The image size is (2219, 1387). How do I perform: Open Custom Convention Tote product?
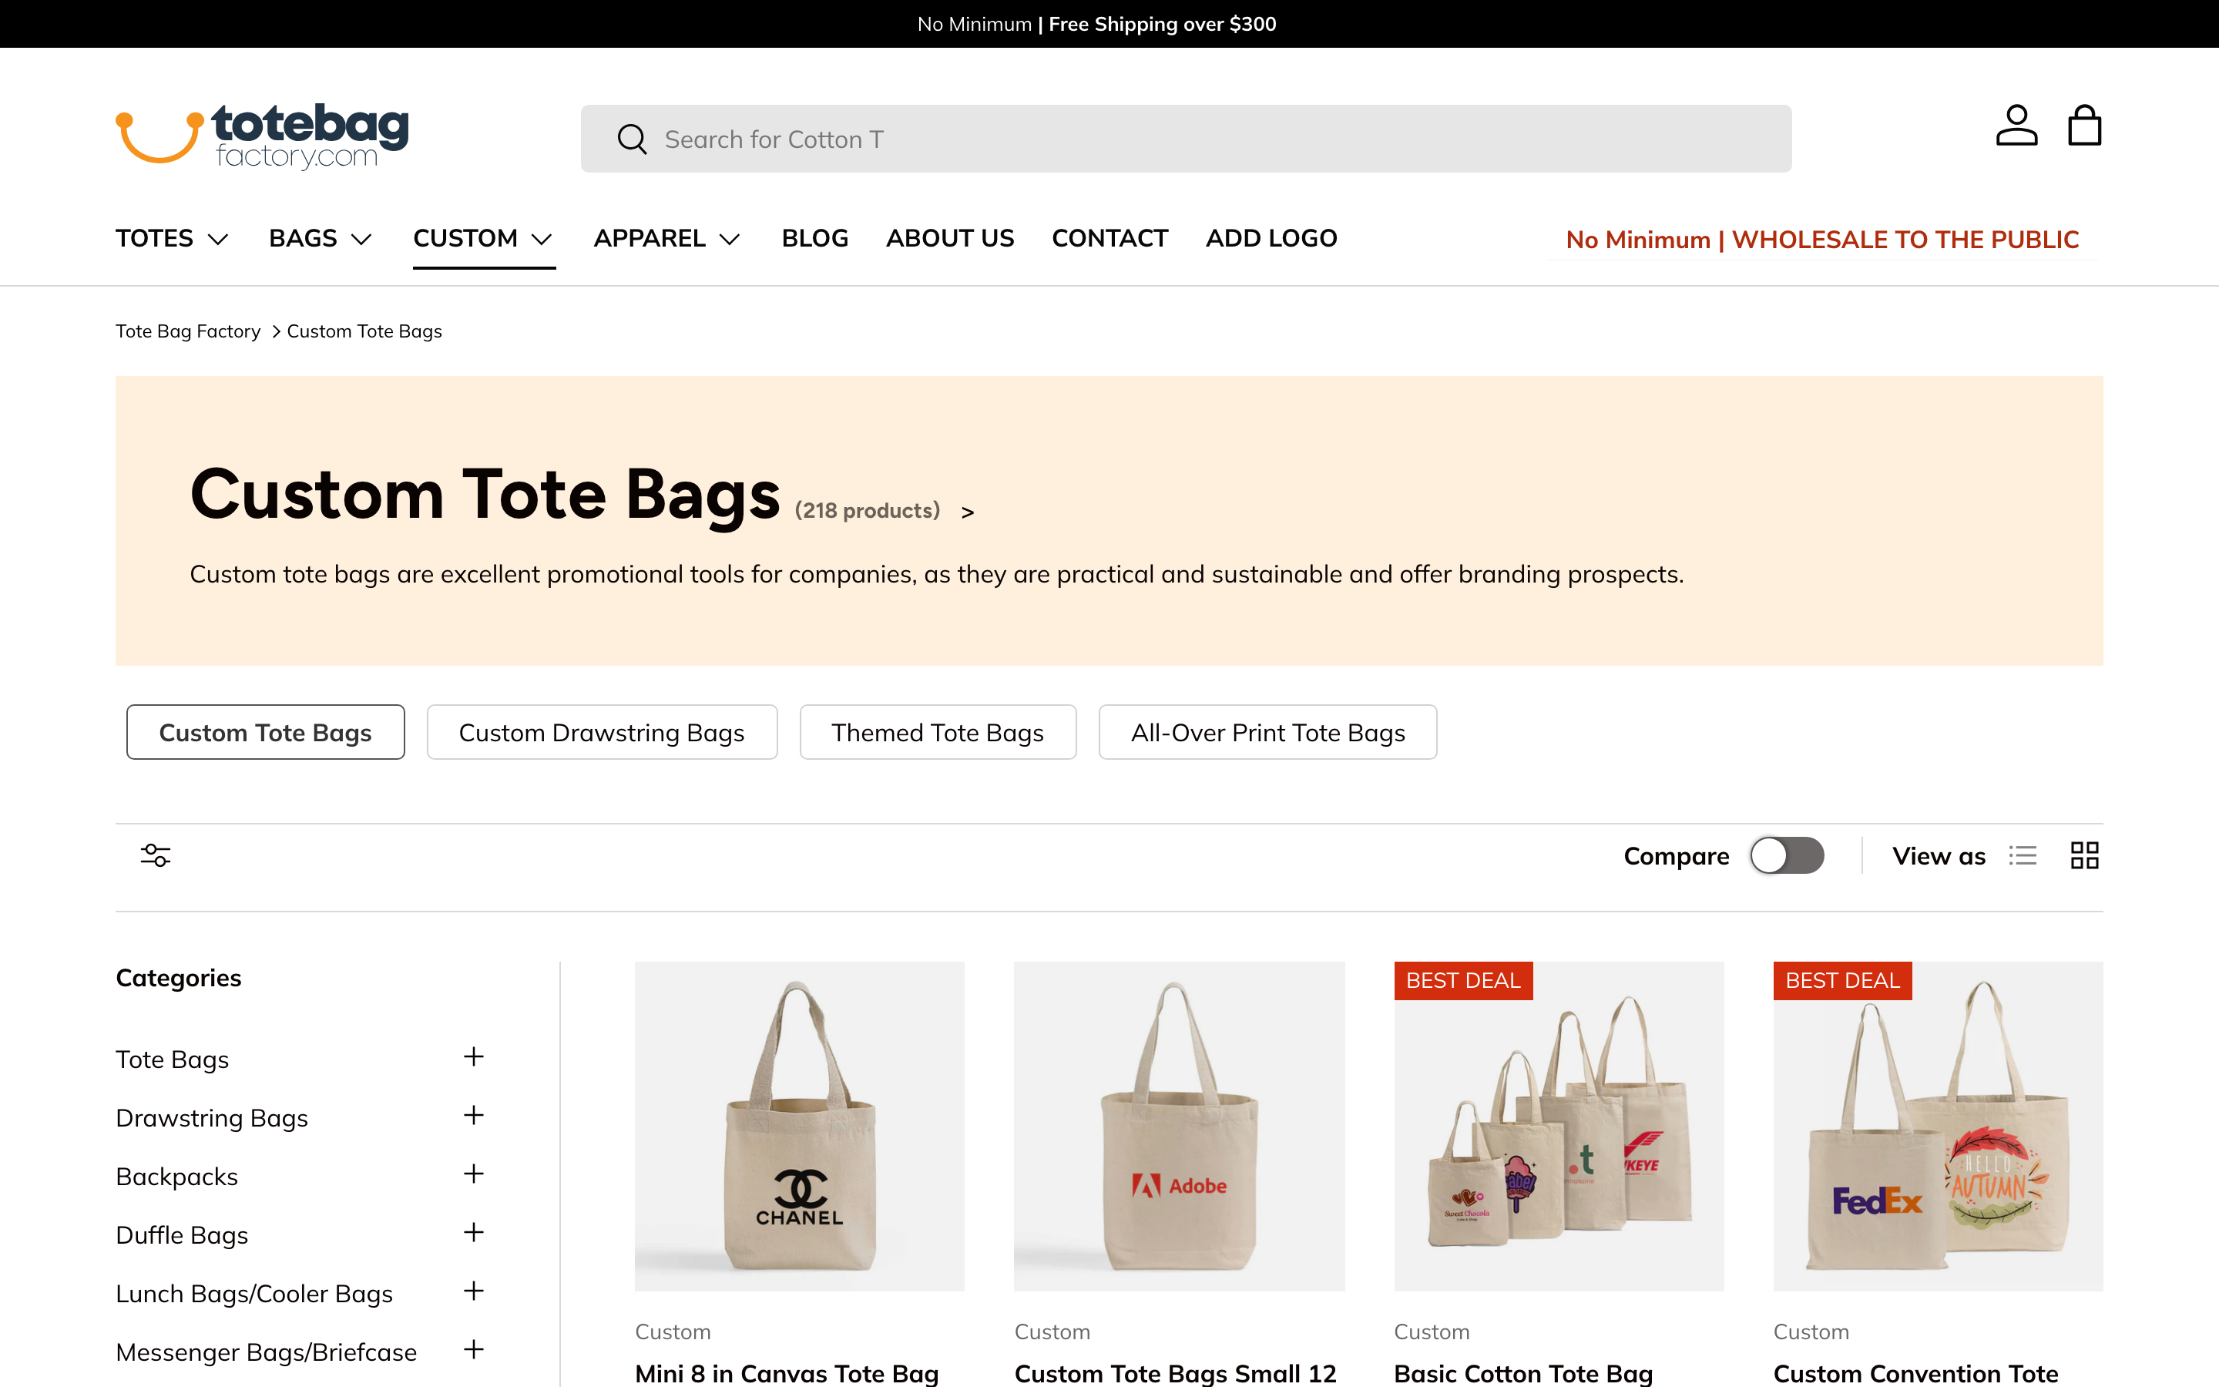[1915, 1373]
